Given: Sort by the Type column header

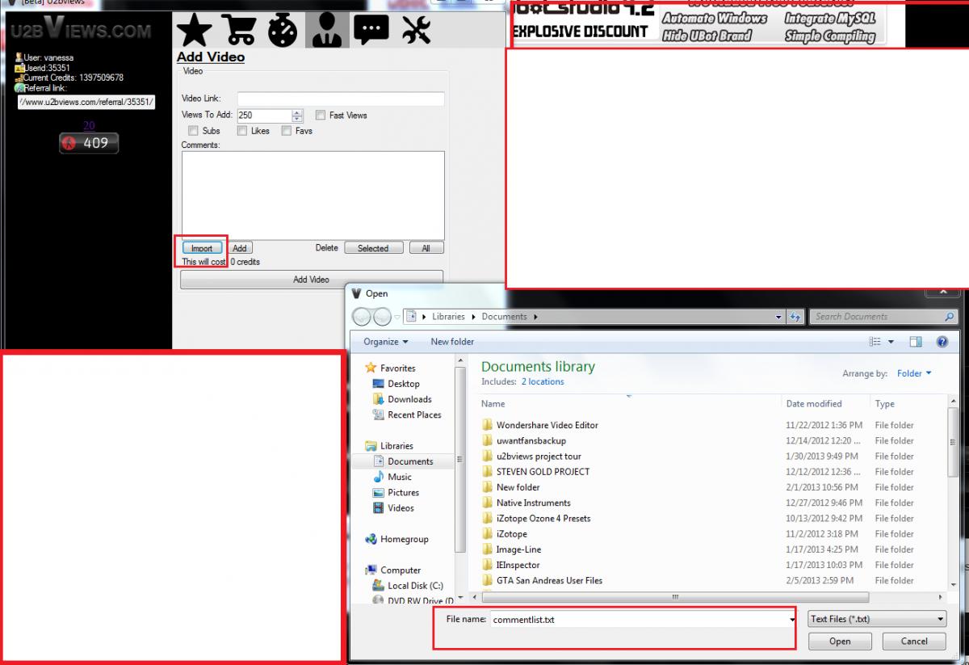Looking at the screenshot, I should (x=884, y=404).
